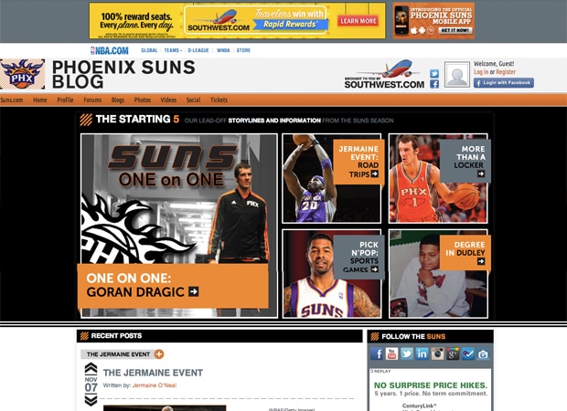Click the up chevron above NOV 07

91,368
